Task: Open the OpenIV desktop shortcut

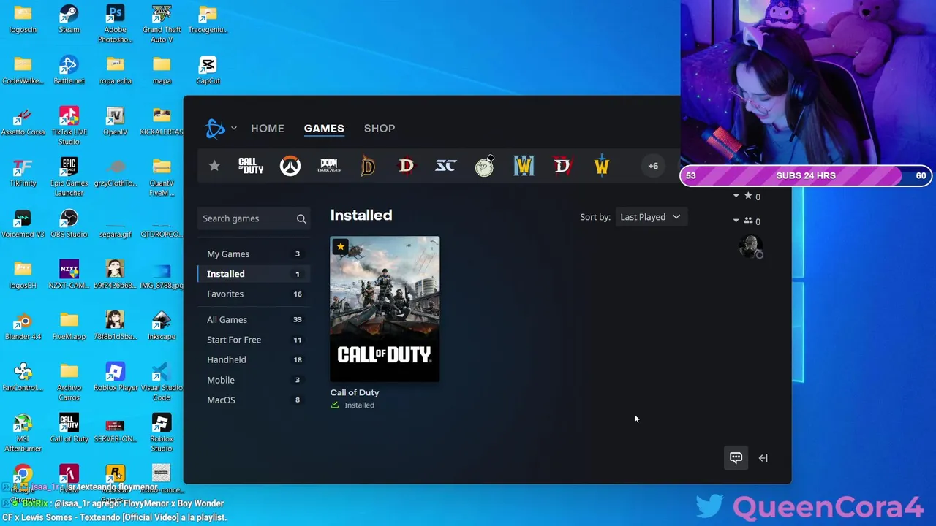Action: click(x=115, y=121)
